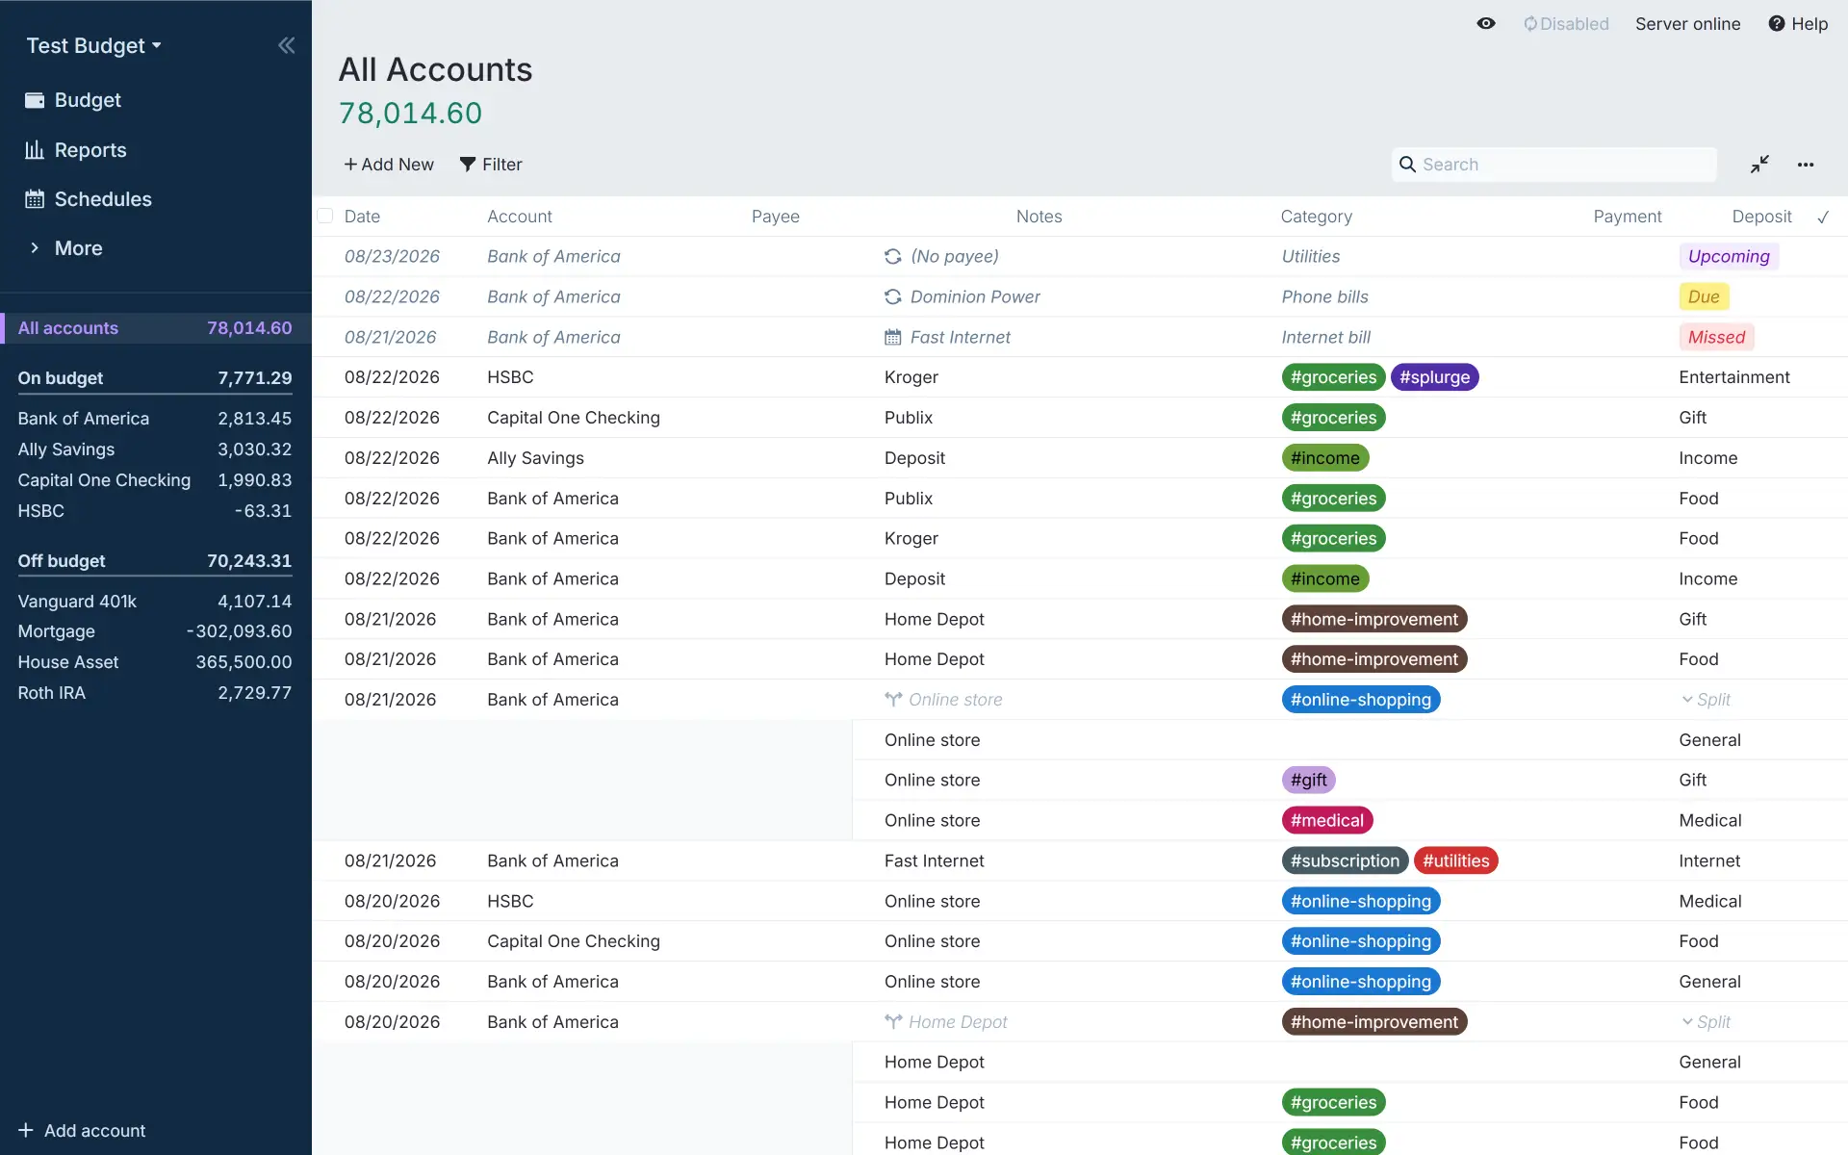Open Help menu
This screenshot has height=1155, width=1848.
1798,23
